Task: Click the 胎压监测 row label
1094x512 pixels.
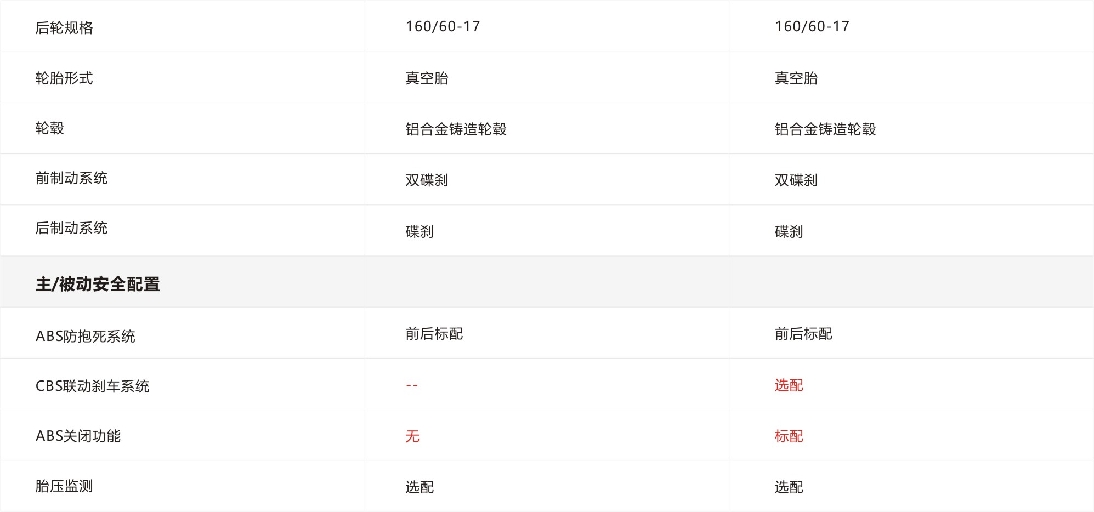Action: click(64, 486)
